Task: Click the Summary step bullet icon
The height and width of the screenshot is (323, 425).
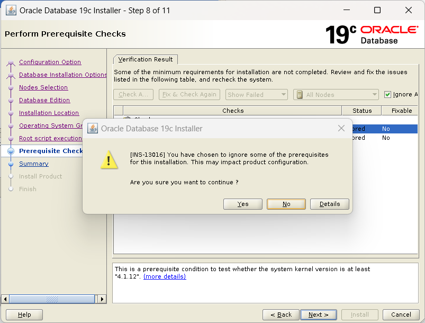Action: (x=11, y=164)
